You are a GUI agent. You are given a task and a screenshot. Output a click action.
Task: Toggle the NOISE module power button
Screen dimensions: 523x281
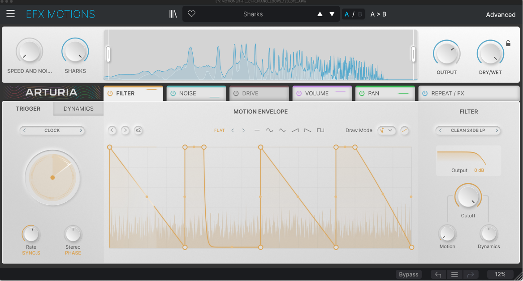point(173,94)
